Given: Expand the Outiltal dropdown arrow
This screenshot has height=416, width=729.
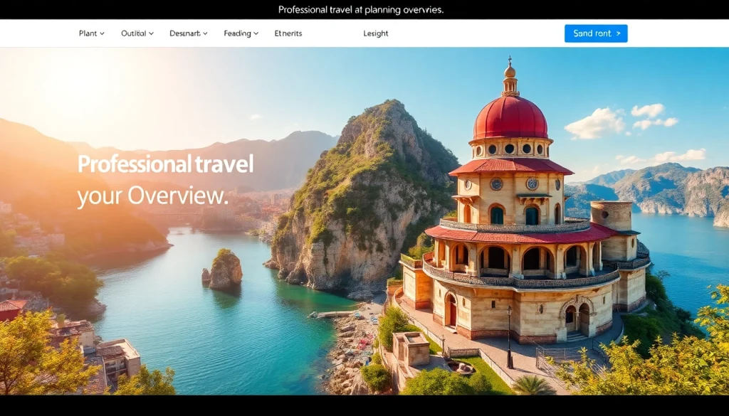Looking at the screenshot, I should point(151,33).
